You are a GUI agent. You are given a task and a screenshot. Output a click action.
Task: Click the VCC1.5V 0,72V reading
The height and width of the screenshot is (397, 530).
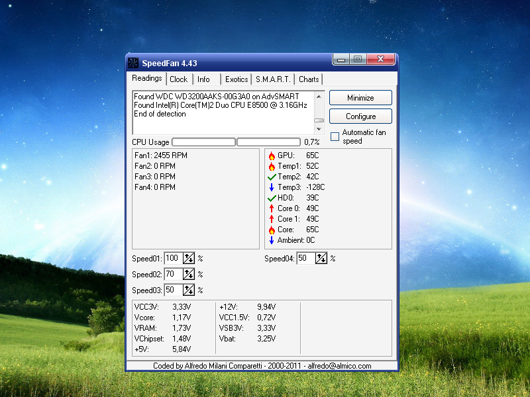247,318
